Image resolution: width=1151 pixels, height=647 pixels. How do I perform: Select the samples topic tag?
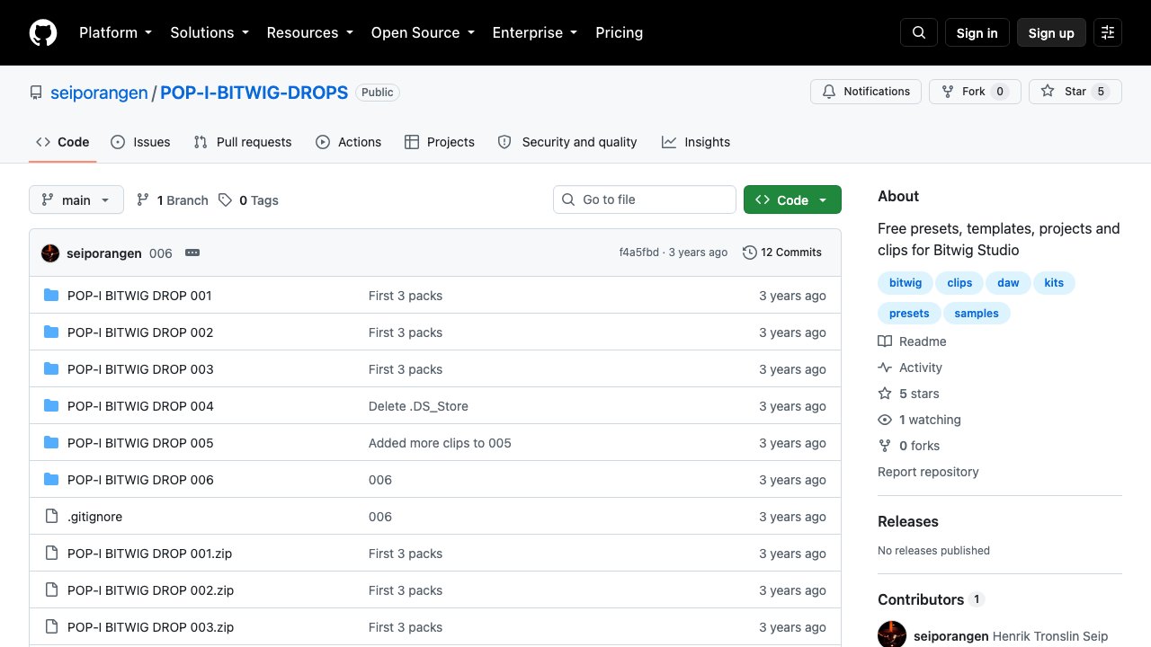click(977, 314)
